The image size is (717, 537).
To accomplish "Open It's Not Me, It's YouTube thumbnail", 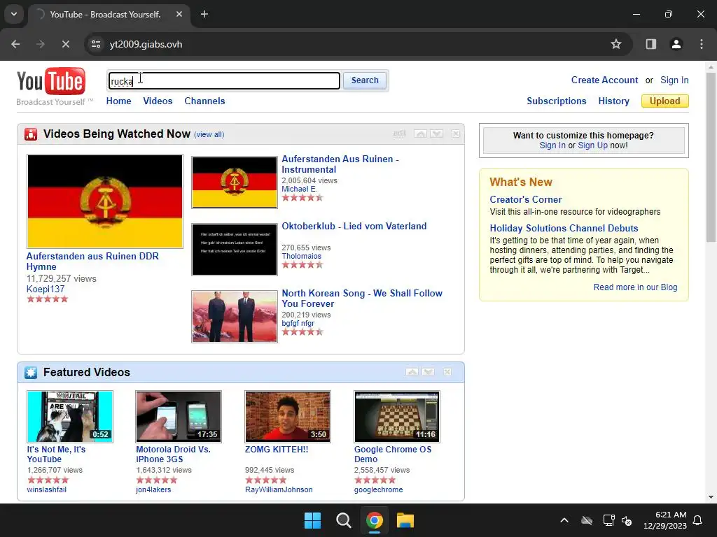I will pos(70,417).
